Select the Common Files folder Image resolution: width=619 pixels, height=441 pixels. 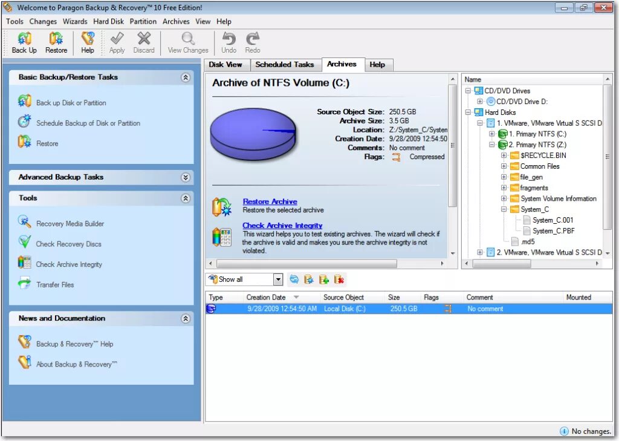[x=540, y=166]
